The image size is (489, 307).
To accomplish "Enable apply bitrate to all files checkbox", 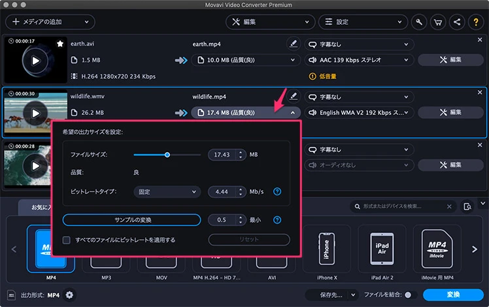I will tap(67, 240).
